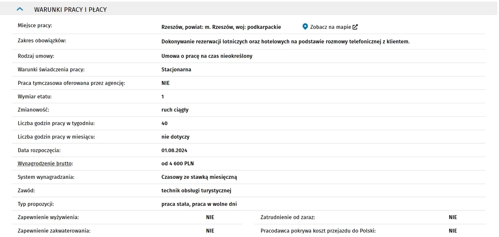Click the NIE value for Zatrudnienie od zaraz
499x237 pixels.
(x=453, y=217)
